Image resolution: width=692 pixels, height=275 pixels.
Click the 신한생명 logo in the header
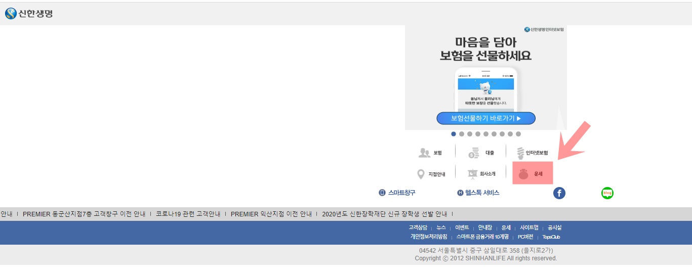tap(29, 14)
